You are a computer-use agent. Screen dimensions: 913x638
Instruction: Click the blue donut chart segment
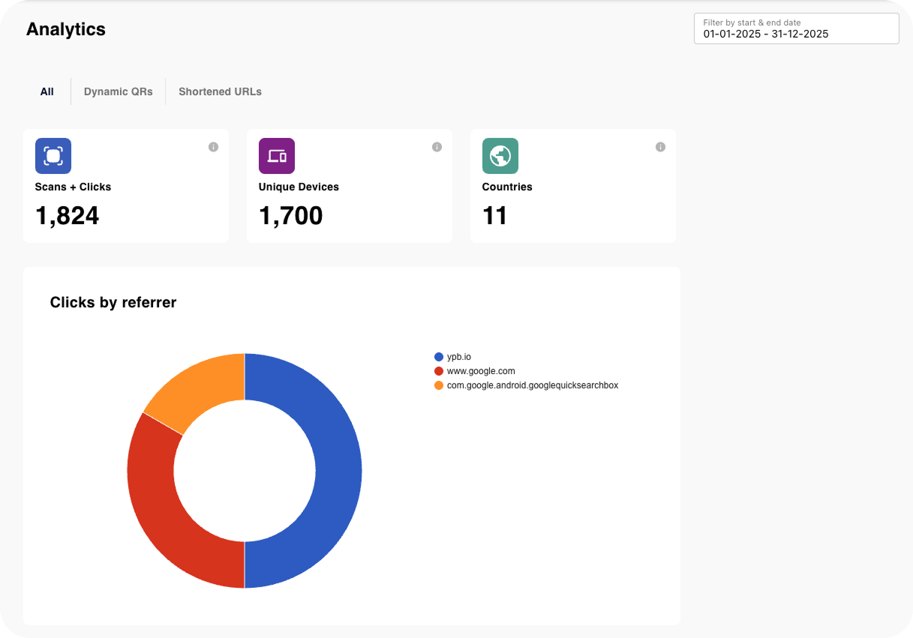coord(338,471)
